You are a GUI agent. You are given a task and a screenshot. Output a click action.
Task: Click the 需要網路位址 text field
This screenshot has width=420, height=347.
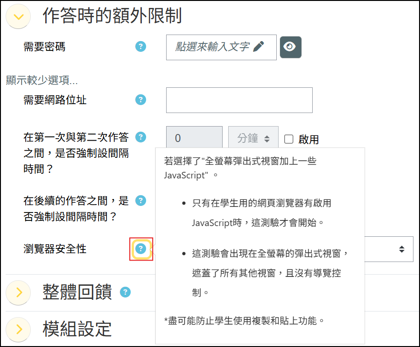[x=239, y=100]
